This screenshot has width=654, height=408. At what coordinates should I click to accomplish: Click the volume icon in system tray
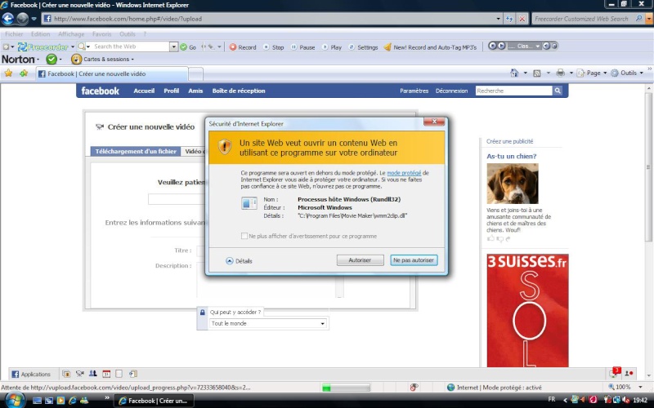(x=625, y=400)
